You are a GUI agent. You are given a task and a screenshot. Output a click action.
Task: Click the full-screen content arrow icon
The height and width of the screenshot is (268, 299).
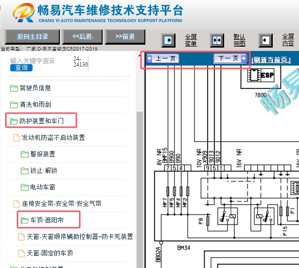pyautogui.click(x=265, y=40)
